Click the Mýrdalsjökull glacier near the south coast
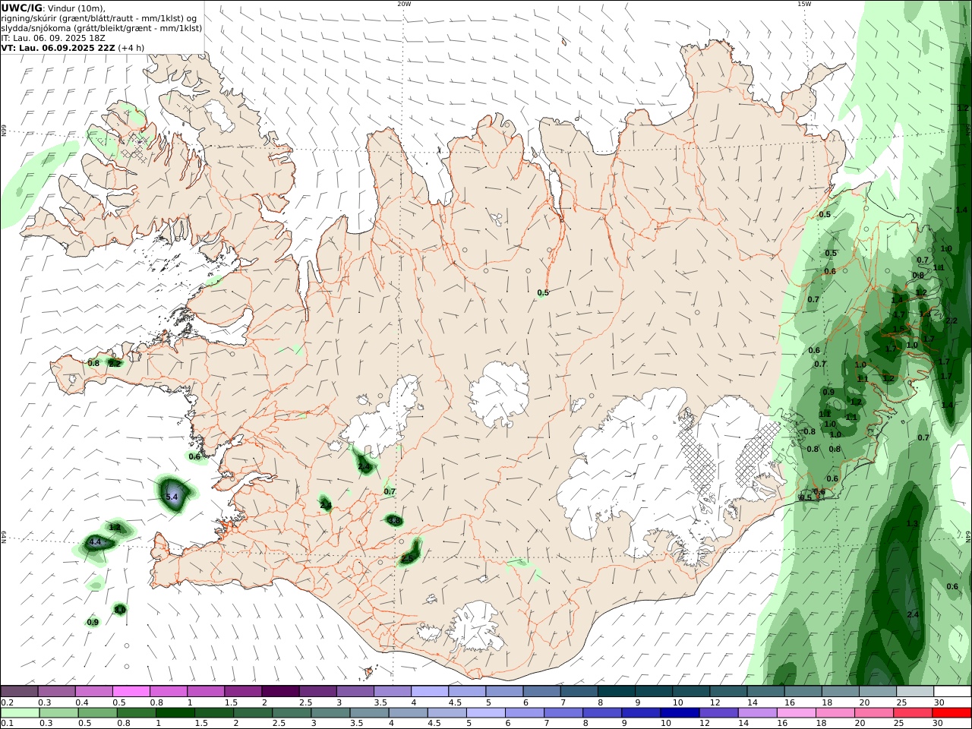 click(x=476, y=627)
